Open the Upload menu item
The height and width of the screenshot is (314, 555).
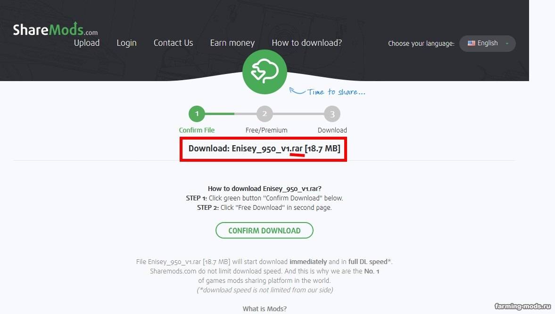(x=87, y=43)
